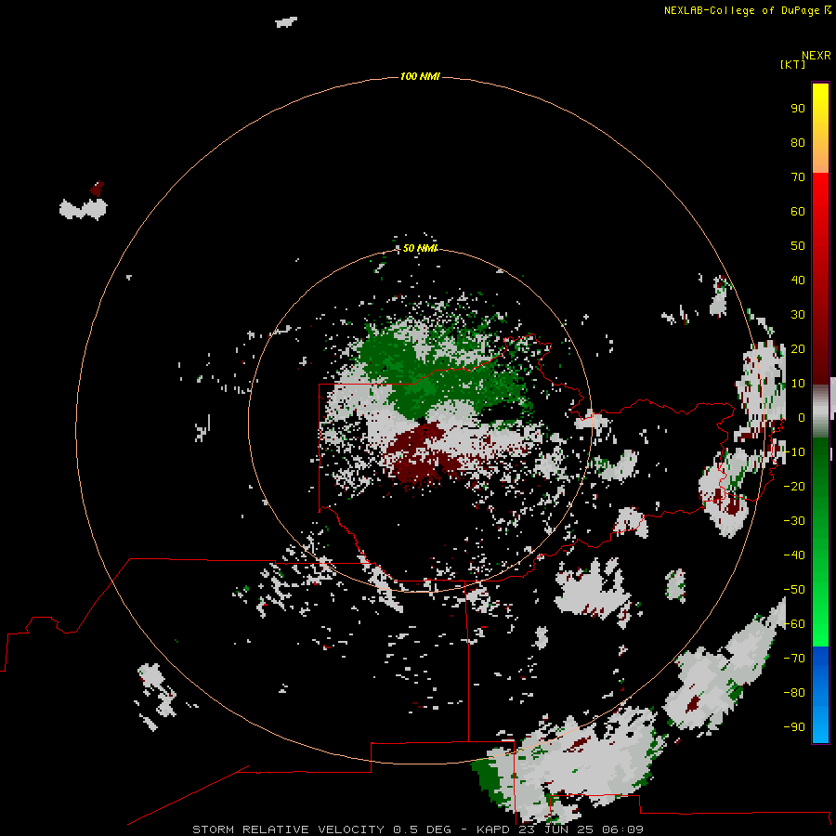Image resolution: width=836 pixels, height=836 pixels.
Task: Click the 80 value on the velocity scale
Action: click(798, 142)
